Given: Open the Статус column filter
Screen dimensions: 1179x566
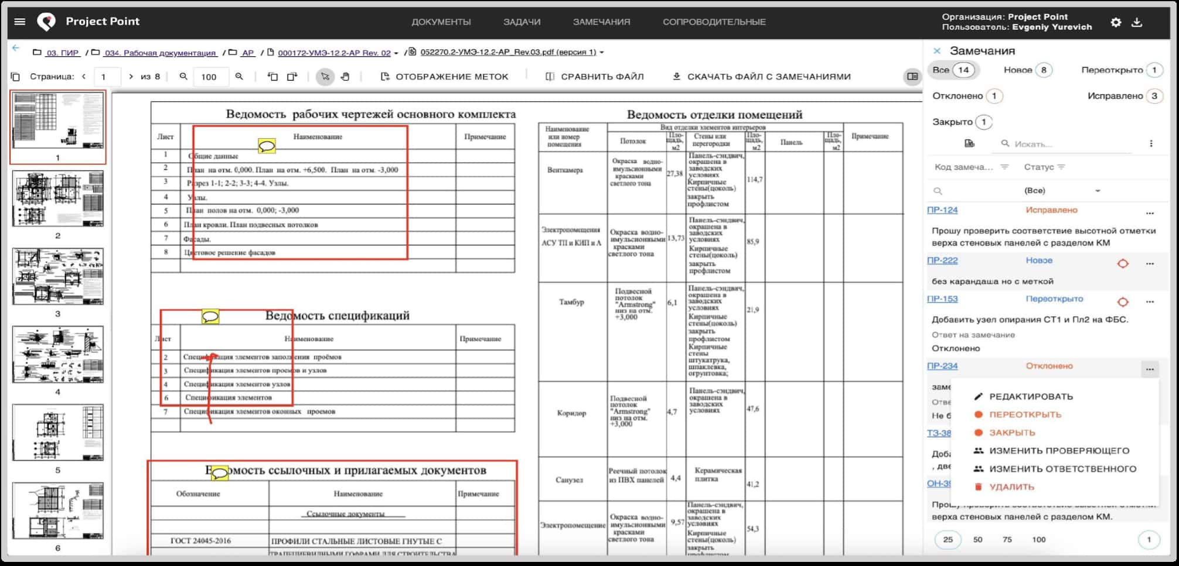Looking at the screenshot, I should pos(1061,167).
